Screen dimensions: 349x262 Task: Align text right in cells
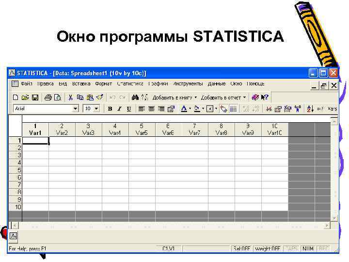click(x=161, y=109)
